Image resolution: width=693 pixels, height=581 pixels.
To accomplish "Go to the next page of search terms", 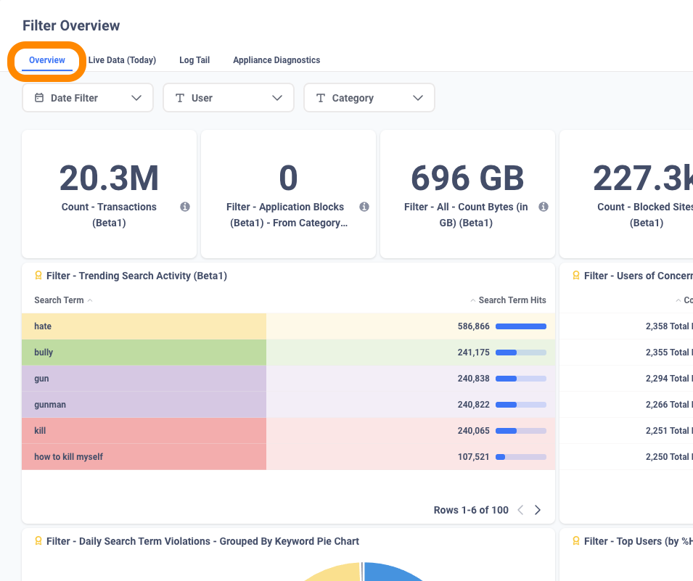I will click(538, 510).
